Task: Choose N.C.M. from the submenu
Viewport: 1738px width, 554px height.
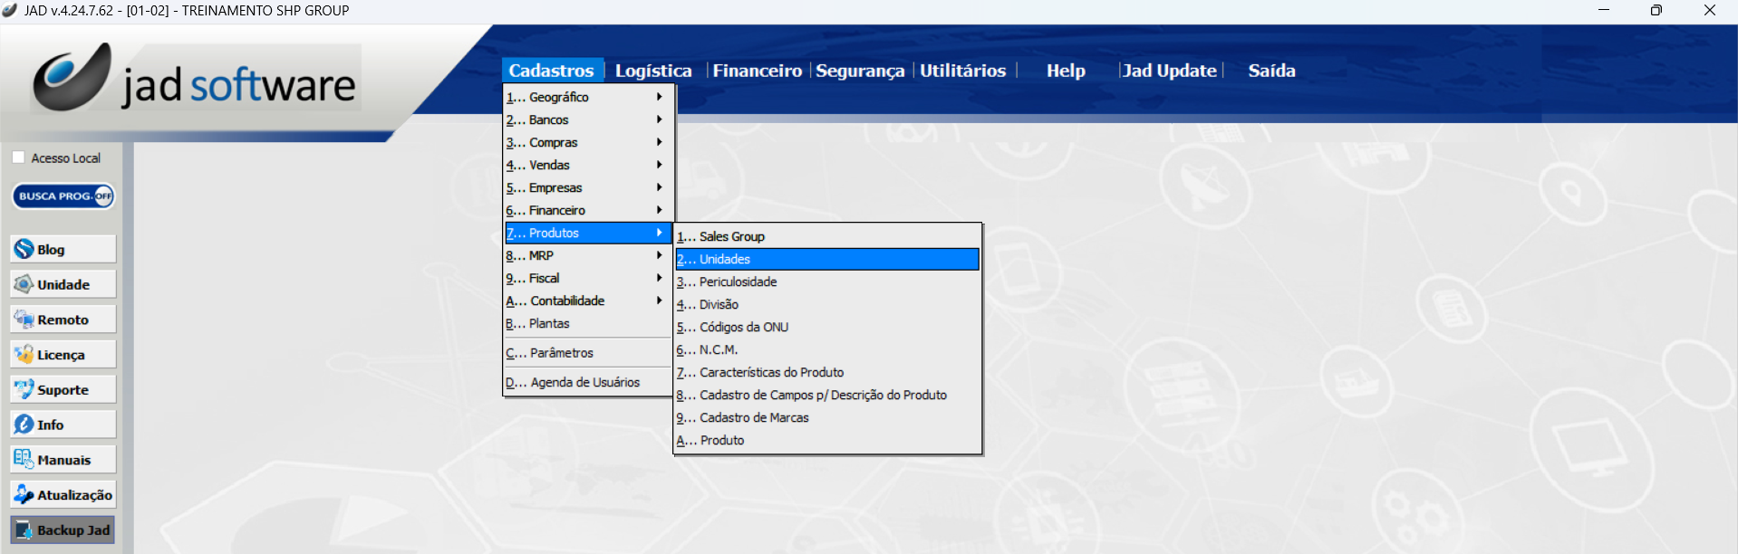Action: (719, 349)
